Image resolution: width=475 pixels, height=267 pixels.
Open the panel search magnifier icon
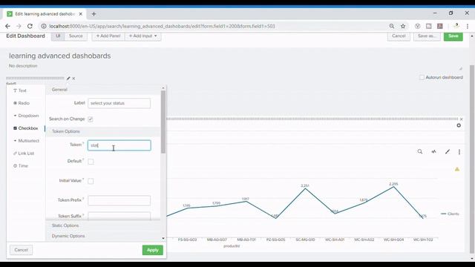pos(420,151)
